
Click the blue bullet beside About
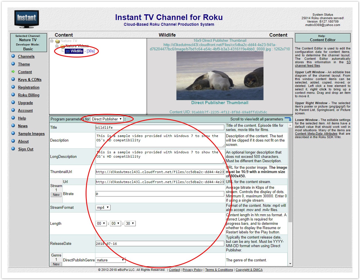pos(13,141)
